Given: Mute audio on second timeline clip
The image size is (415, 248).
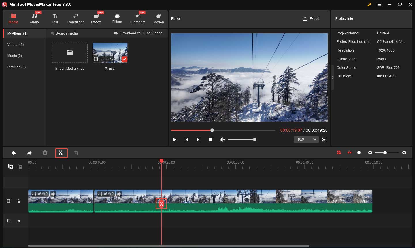Looking at the screenshot, I should coord(119,194).
